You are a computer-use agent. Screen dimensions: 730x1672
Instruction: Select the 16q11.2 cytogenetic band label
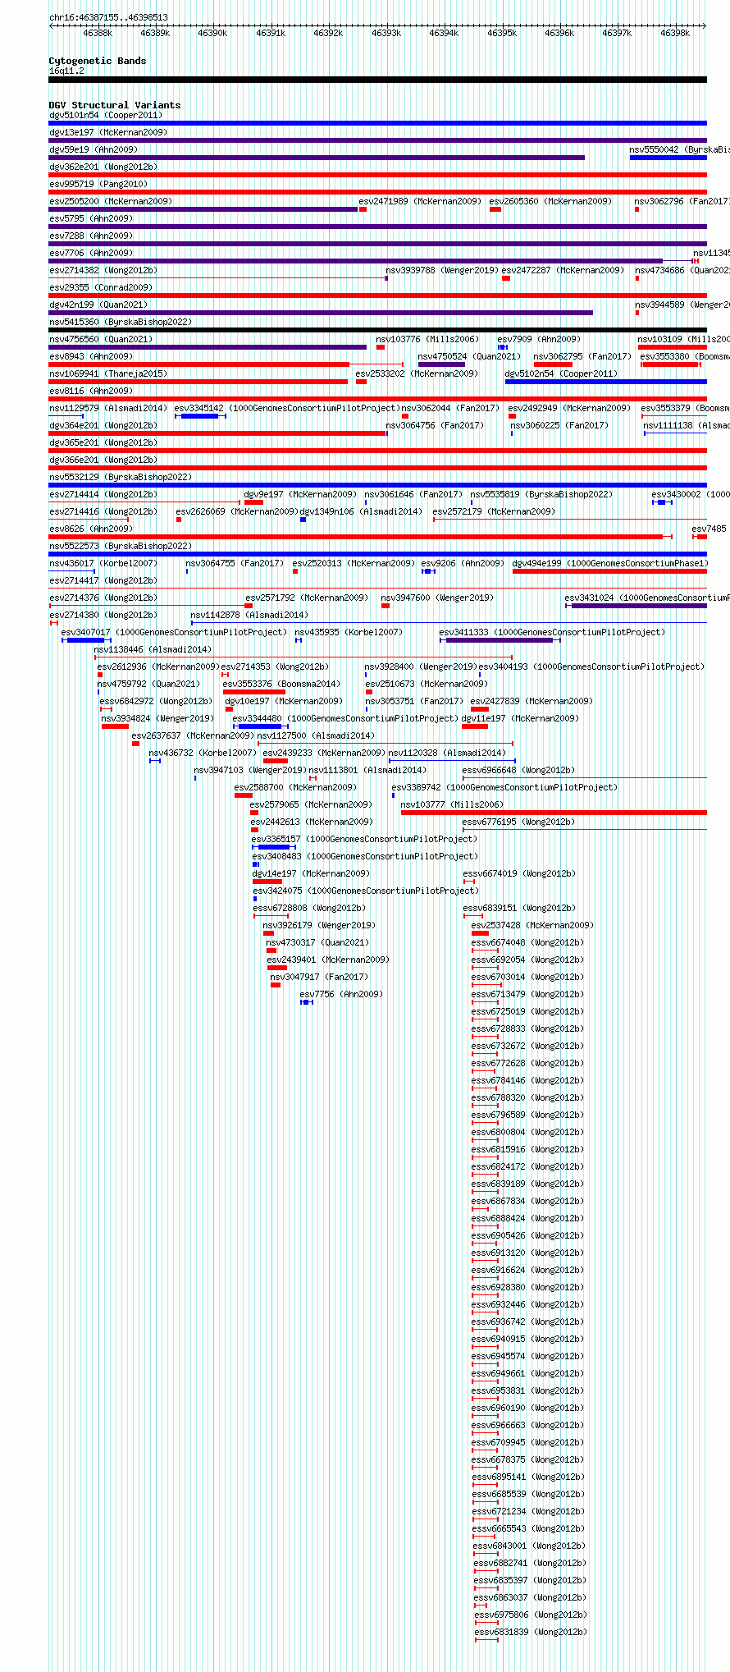[x=66, y=71]
